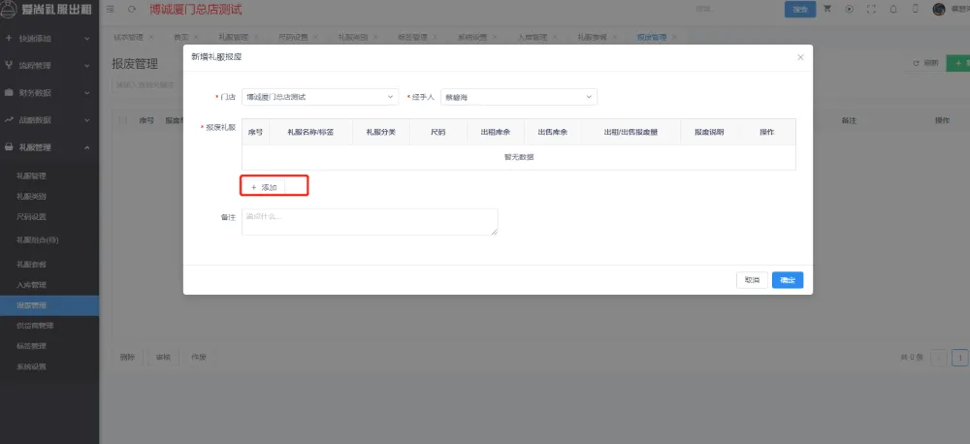Screen dimensions: 970x444
Task: Click the refresh icon beside the hamburger
Action: [x=131, y=9]
